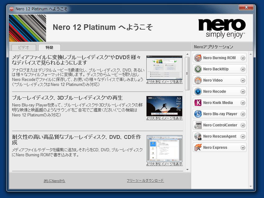This screenshot has height=198, width=264.
Task: Launch Nero RescueAgent icon
Action: (198, 136)
